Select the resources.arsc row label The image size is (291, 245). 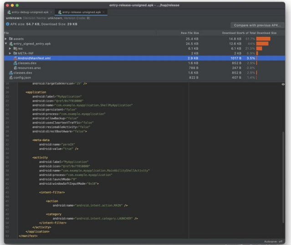[x=29, y=68]
